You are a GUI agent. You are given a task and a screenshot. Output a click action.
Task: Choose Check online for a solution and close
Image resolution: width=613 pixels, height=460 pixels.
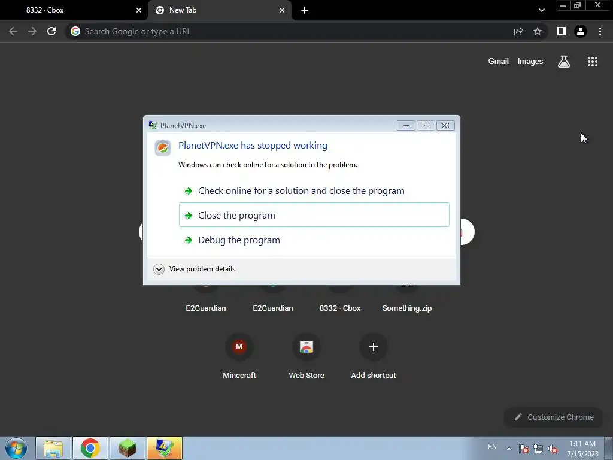tap(314, 191)
